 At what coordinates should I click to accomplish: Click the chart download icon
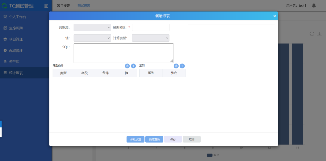319,34
